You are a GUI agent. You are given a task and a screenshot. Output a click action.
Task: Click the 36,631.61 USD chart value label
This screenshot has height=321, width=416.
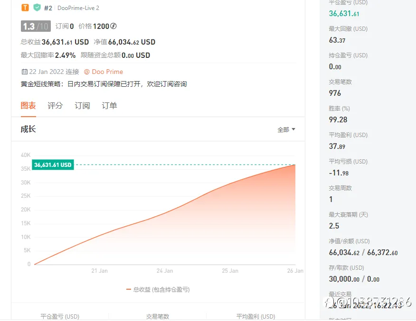click(x=53, y=165)
